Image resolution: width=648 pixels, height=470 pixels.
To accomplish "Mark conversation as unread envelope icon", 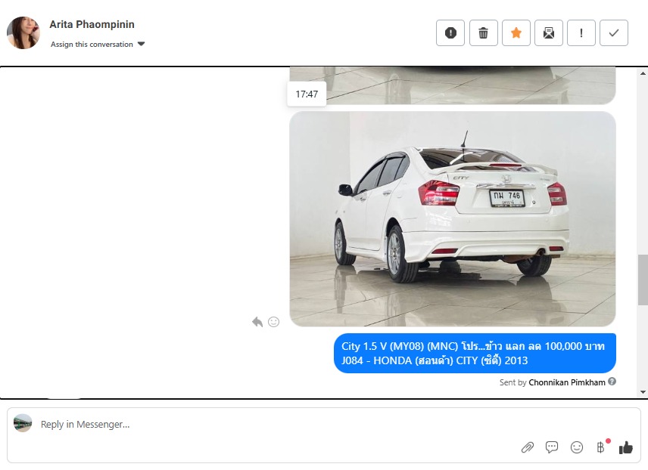I will [x=549, y=32].
